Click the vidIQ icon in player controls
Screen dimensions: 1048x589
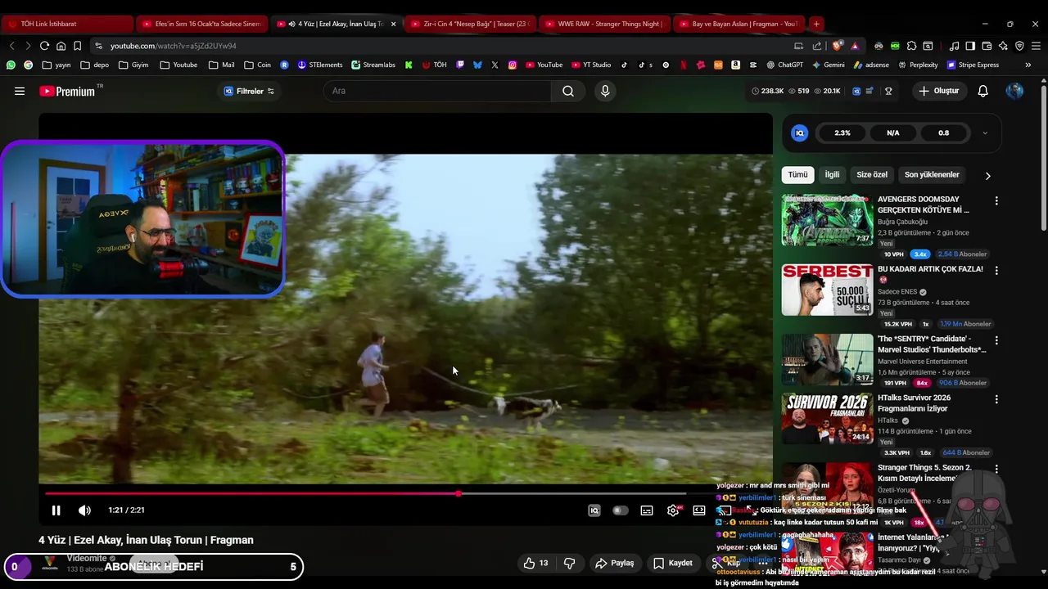click(594, 510)
